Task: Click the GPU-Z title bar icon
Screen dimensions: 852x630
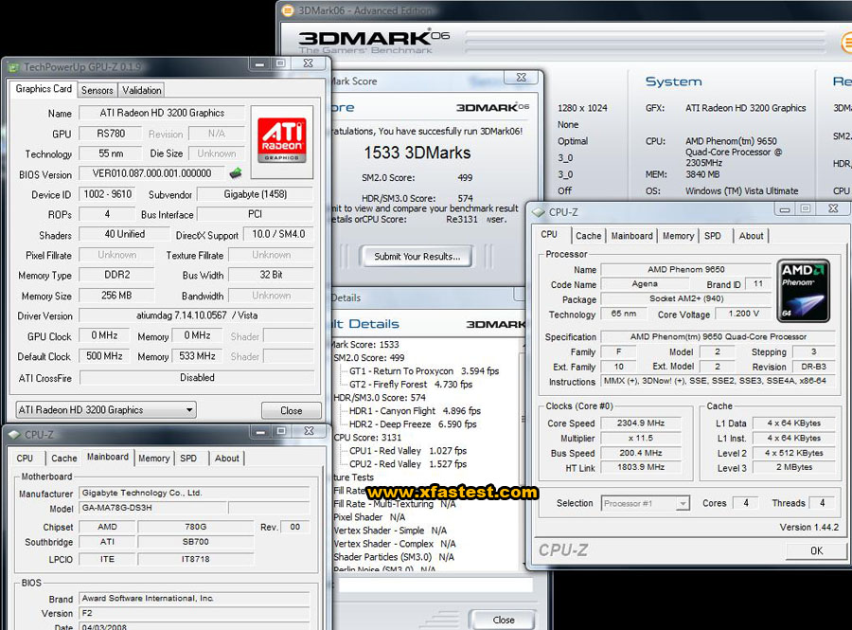Action: [13, 67]
